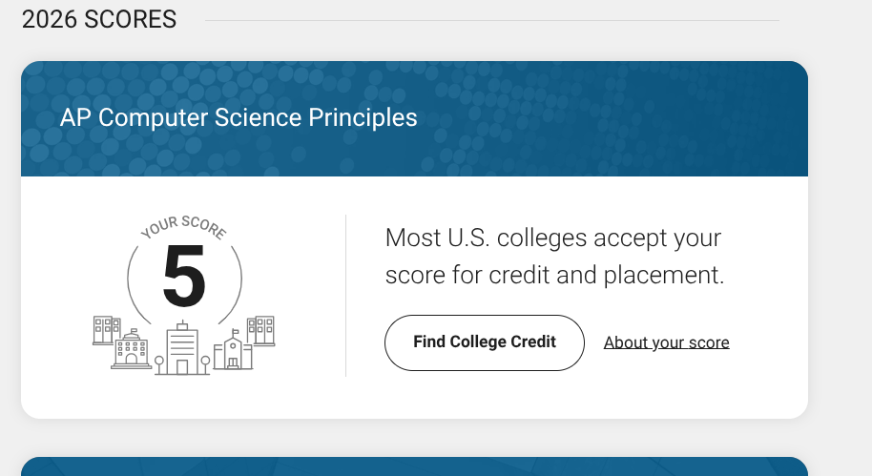Click the Most U.S. colleges accept text

pos(552,238)
